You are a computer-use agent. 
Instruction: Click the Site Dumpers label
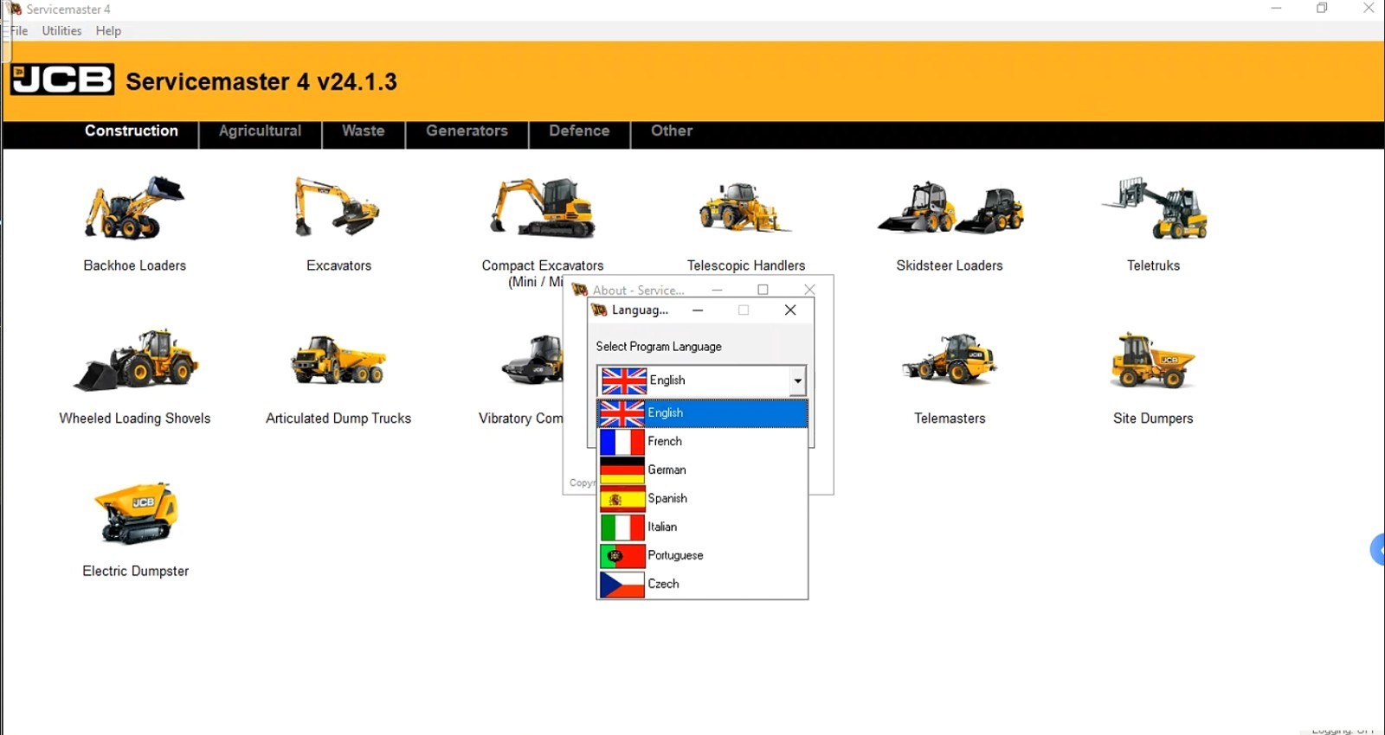coord(1153,419)
